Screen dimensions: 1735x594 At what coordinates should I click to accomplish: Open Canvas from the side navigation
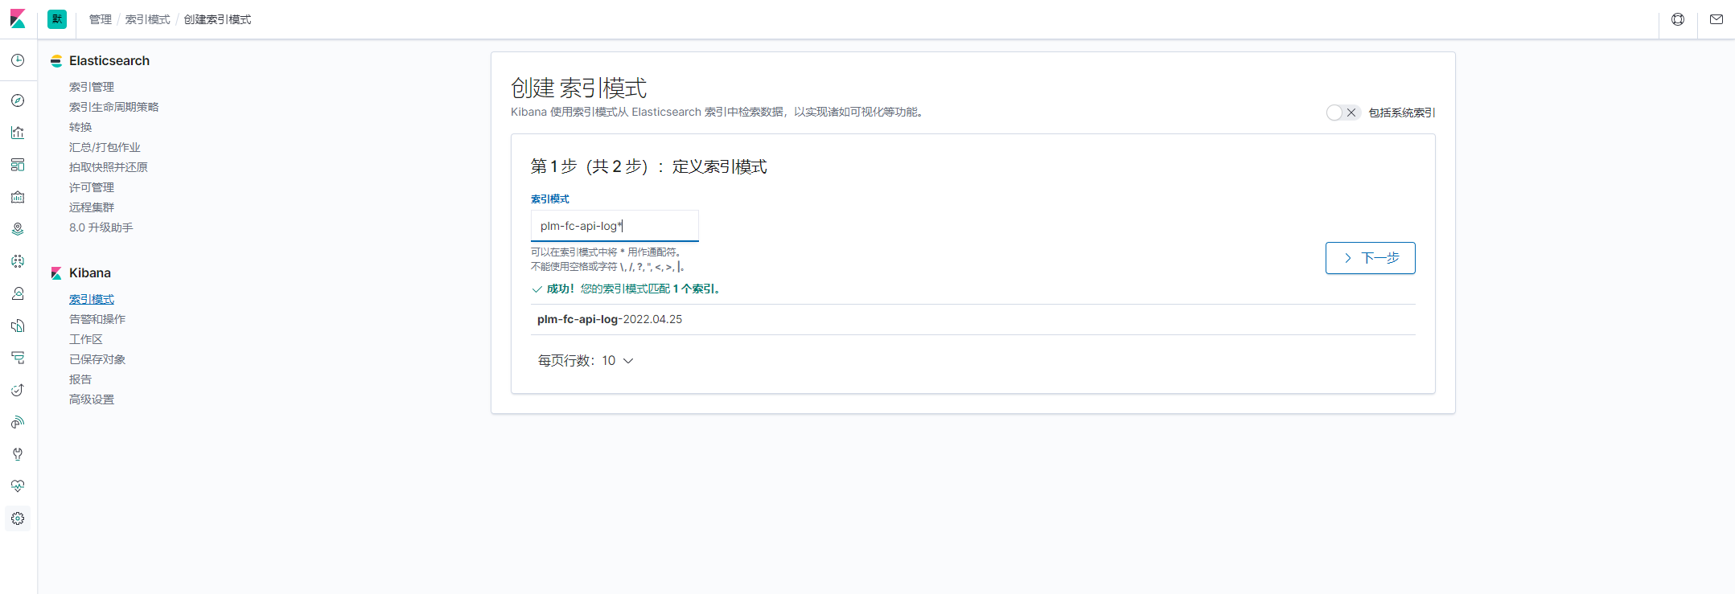pyautogui.click(x=18, y=197)
